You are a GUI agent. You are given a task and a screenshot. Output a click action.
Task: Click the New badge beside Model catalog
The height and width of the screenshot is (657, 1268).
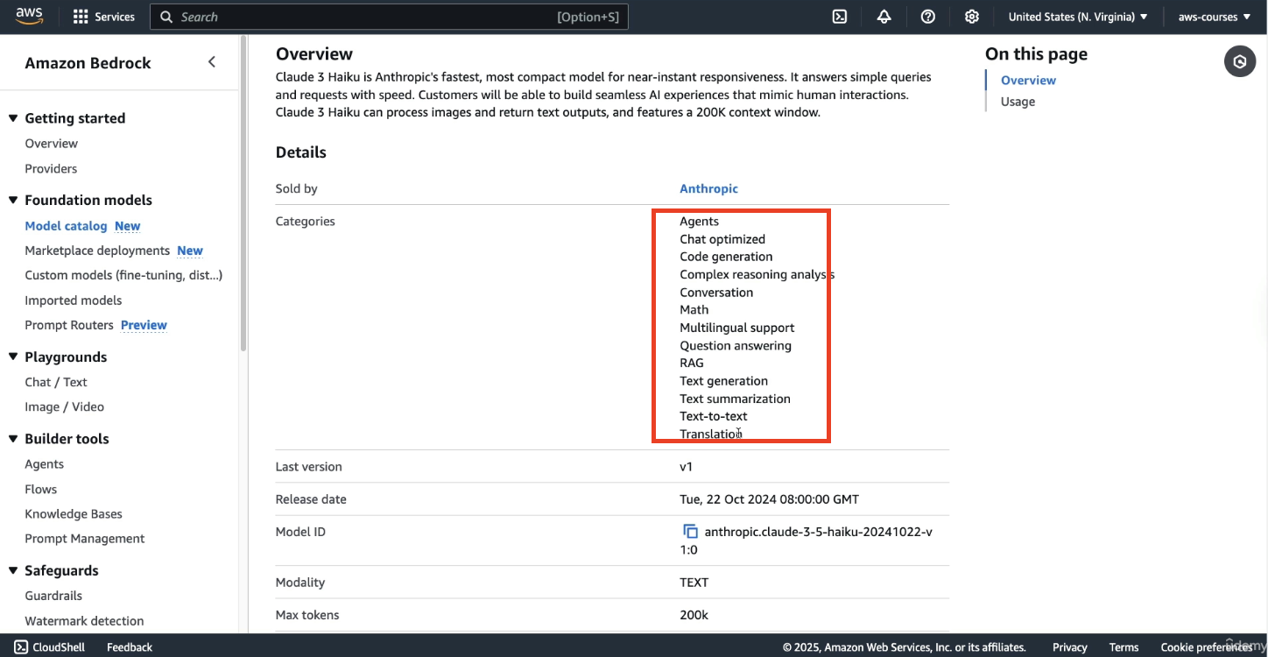(x=127, y=226)
